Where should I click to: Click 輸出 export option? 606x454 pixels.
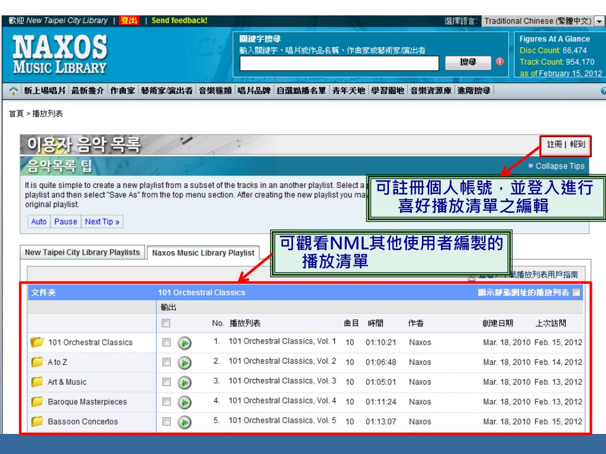click(169, 307)
